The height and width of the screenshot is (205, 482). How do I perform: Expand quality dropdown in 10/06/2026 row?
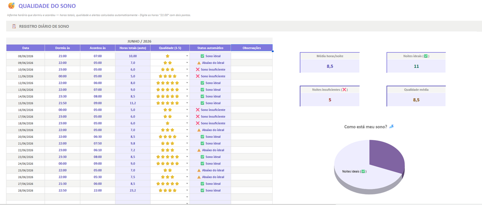pos(187,69)
